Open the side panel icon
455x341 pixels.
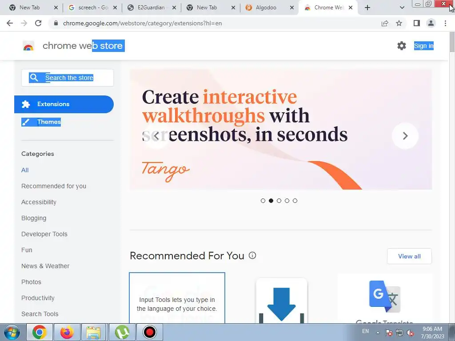point(417,23)
